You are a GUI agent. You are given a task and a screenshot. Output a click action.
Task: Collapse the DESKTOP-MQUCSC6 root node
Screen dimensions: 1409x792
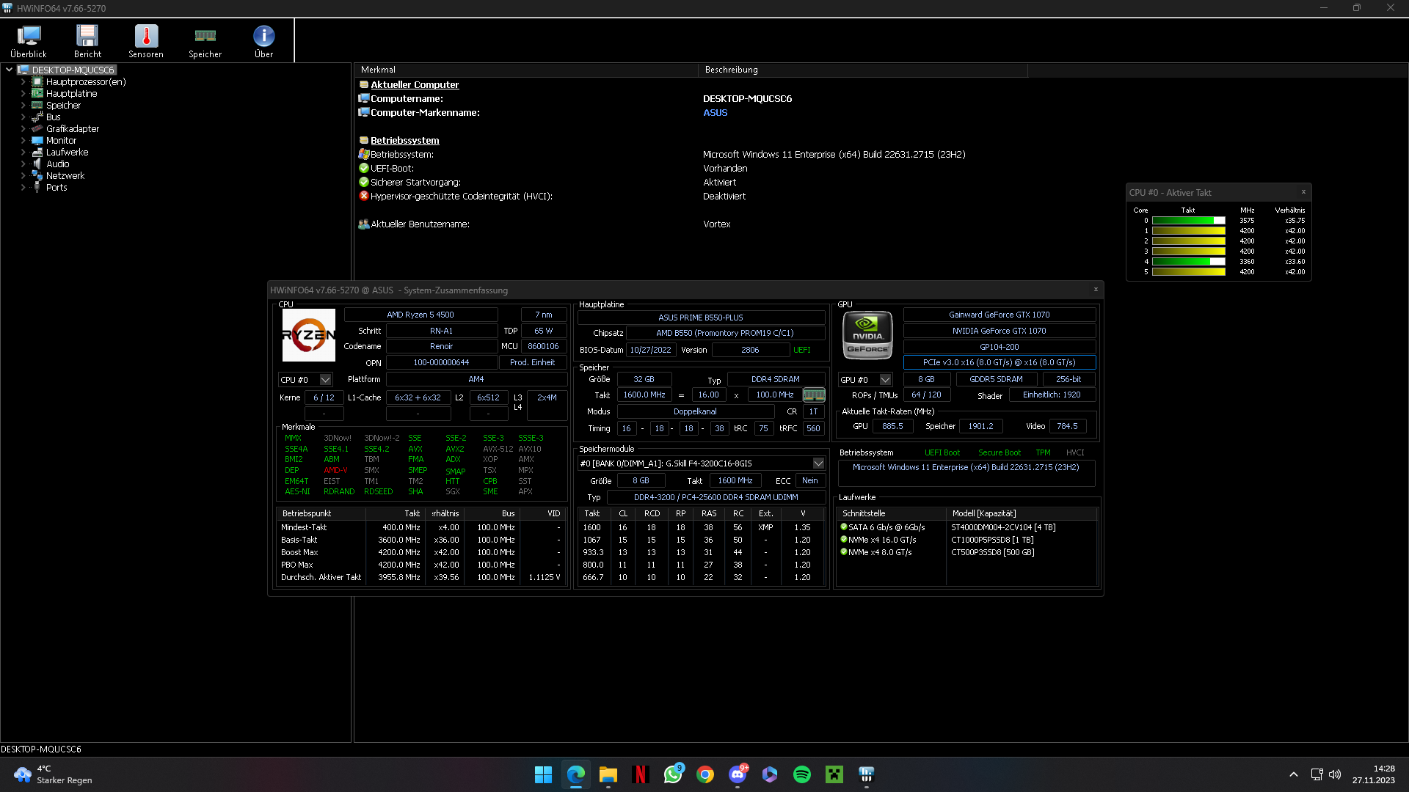pos(9,70)
